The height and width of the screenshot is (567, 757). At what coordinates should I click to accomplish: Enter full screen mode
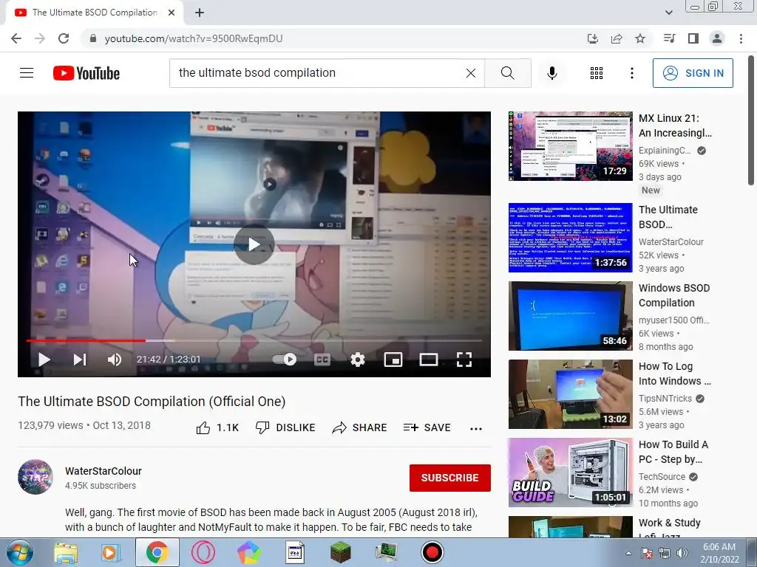tap(464, 360)
